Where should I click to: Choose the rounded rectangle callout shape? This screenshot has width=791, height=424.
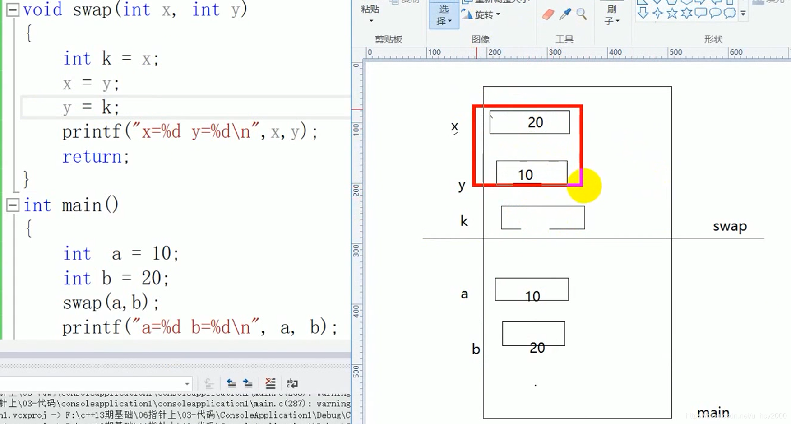point(701,13)
